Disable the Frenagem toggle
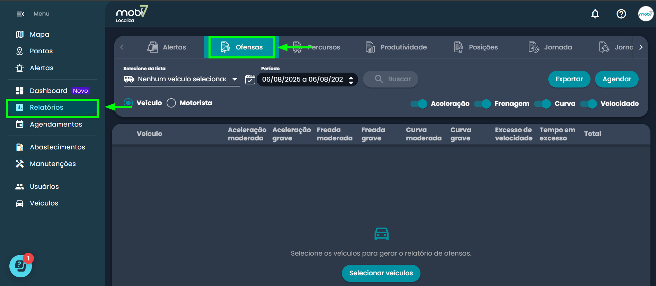The height and width of the screenshot is (286, 656). 482,104
